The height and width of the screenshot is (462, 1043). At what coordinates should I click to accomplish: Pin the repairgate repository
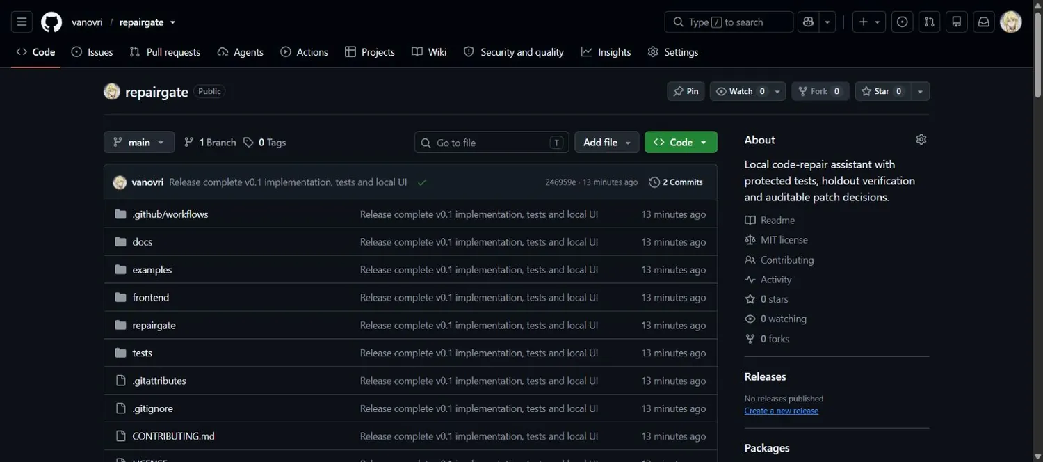(x=686, y=91)
